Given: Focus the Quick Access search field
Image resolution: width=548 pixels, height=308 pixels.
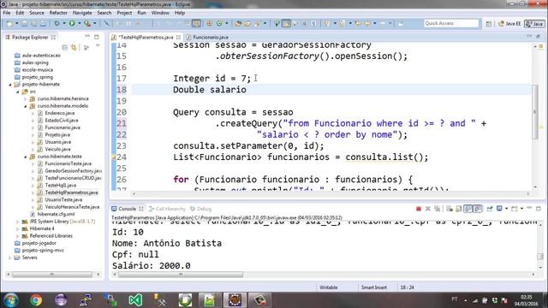Looking at the screenshot, I should (451, 23).
